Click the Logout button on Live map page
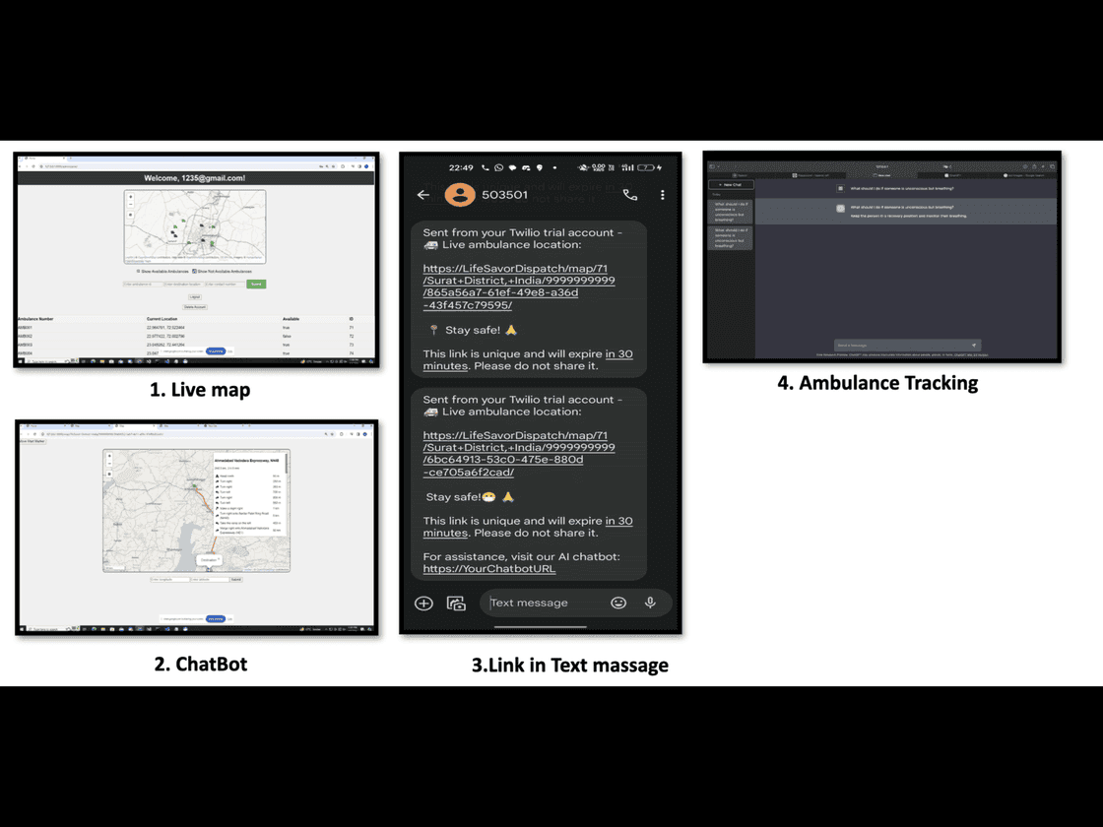The width and height of the screenshot is (1103, 827). (195, 296)
